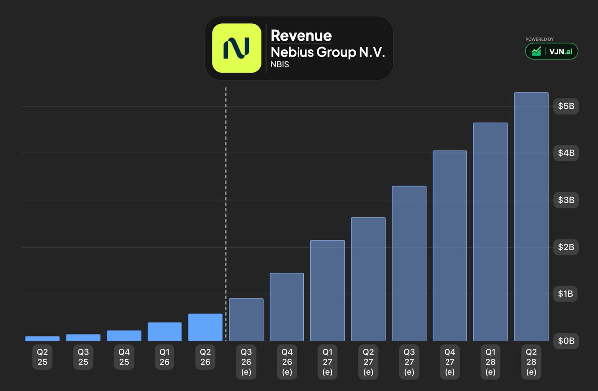Click the Q3 25 revenue bar
Image resolution: width=598 pixels, height=391 pixels.
click(83, 338)
